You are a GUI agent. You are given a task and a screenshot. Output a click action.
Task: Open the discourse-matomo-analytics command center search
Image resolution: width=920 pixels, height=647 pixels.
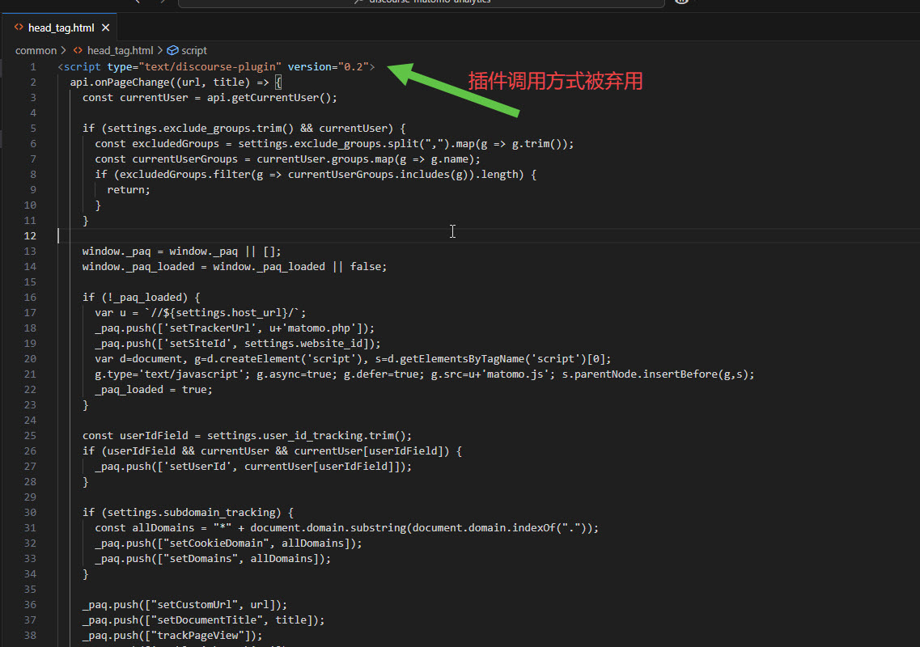coord(422,2)
